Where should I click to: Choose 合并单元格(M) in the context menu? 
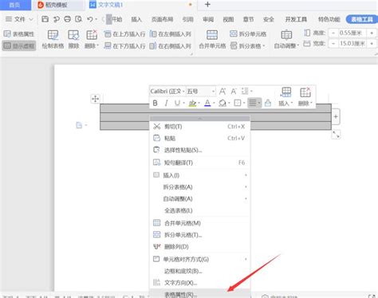pos(200,223)
